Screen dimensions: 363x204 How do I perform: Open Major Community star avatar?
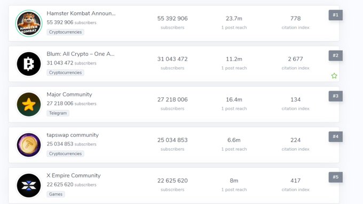point(29,104)
